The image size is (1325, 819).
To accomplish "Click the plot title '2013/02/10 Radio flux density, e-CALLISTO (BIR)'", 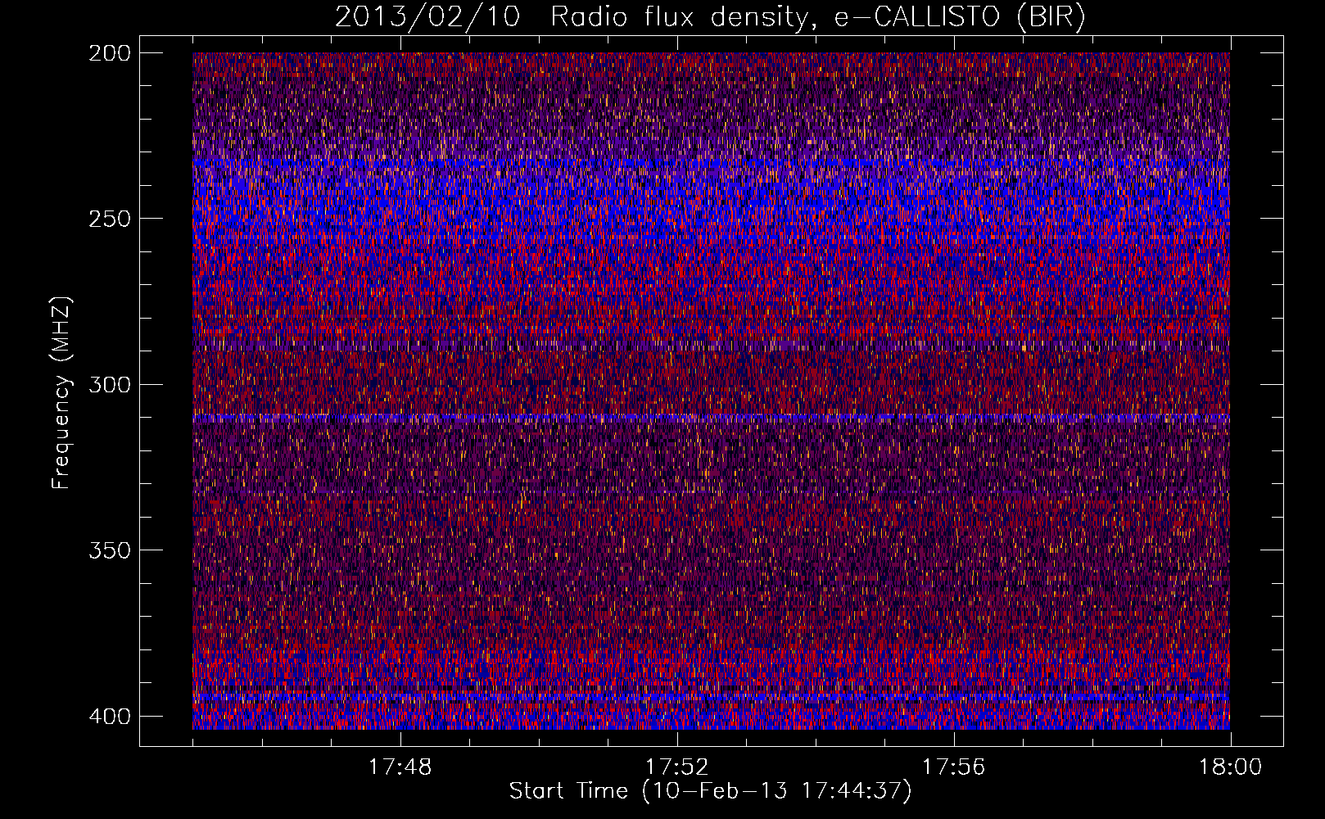I will 710,17.
